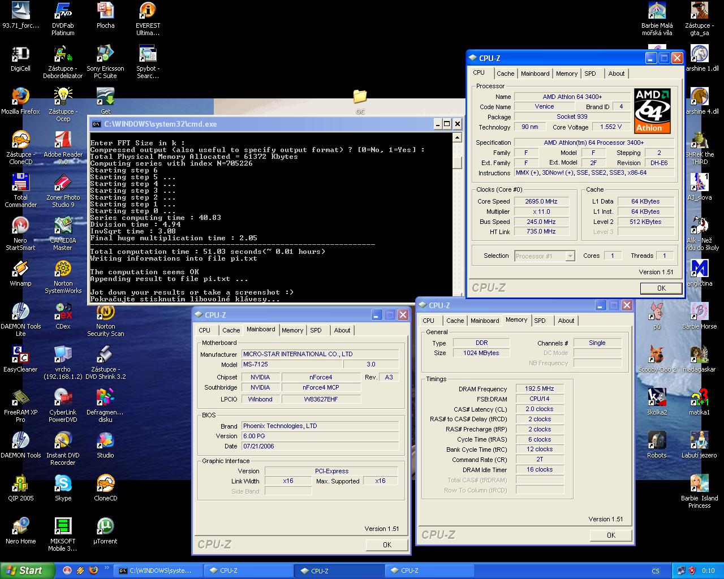Click OK in the CPU tab CPU-Z window
Screen dimensions: 724x579
coord(661,288)
